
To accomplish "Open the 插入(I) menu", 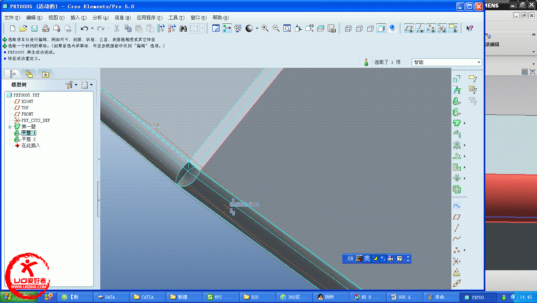I will (x=78, y=18).
